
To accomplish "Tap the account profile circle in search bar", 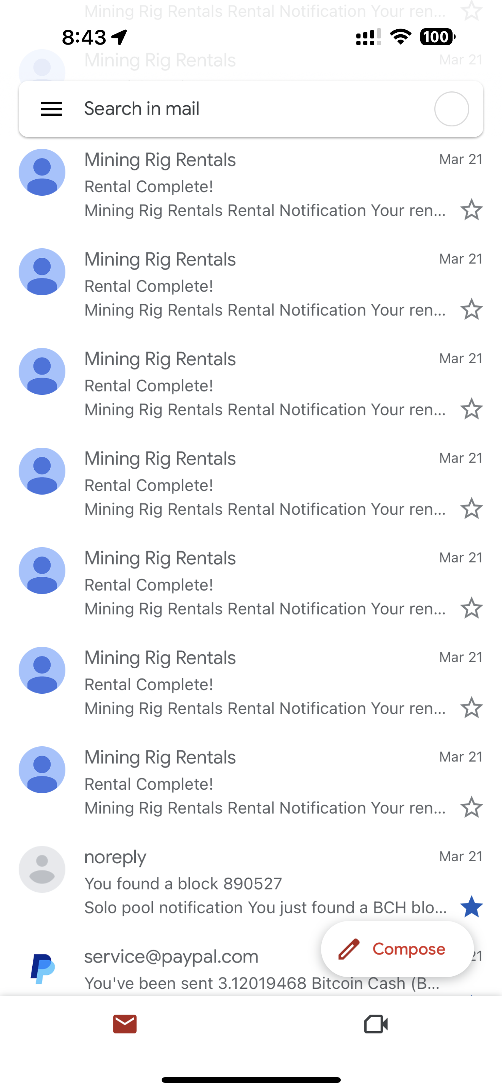I will [451, 109].
